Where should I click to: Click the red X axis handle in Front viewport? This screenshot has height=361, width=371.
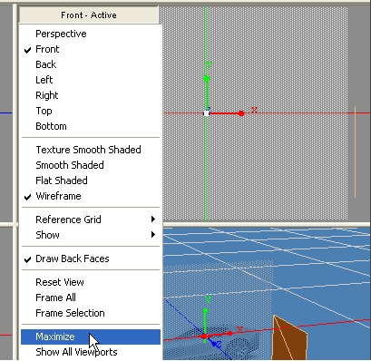tap(241, 113)
